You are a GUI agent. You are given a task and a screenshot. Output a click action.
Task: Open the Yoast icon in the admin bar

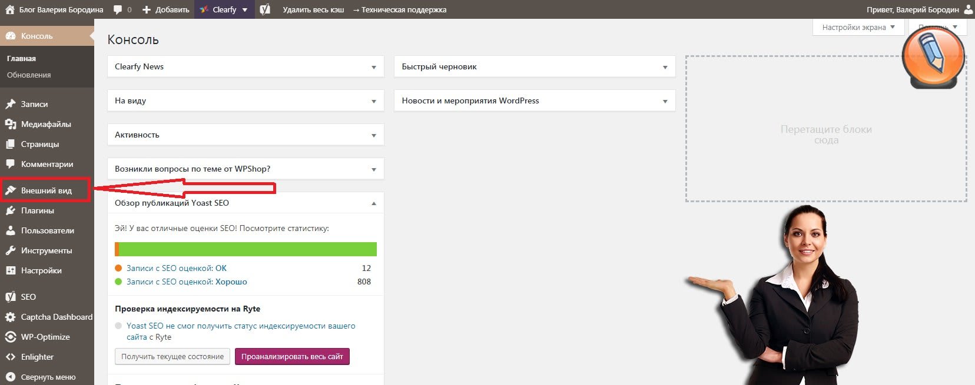coord(265,9)
